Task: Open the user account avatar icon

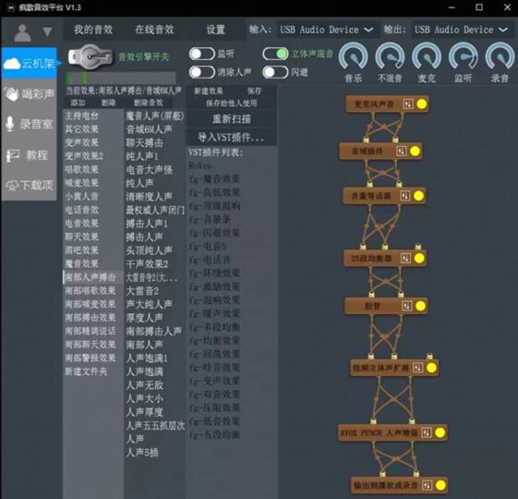Action: pos(22,32)
